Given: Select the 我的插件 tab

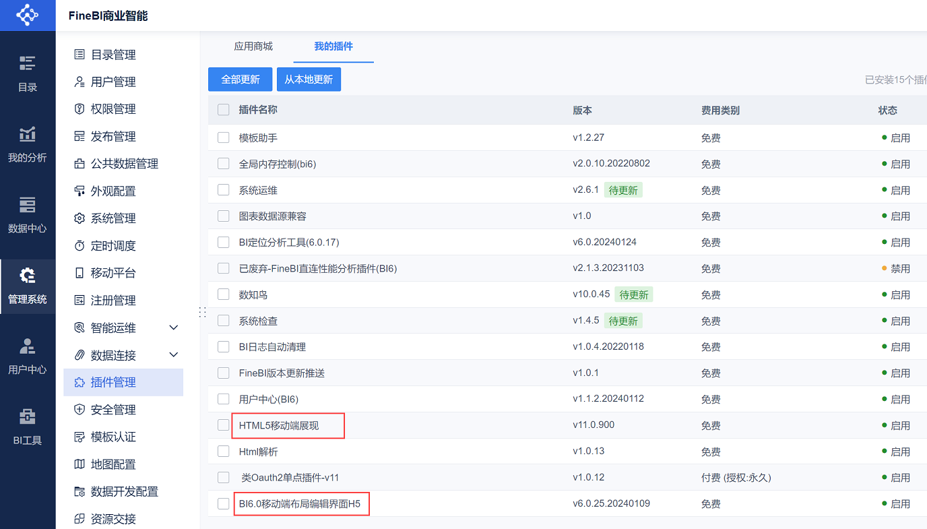Looking at the screenshot, I should (x=333, y=46).
